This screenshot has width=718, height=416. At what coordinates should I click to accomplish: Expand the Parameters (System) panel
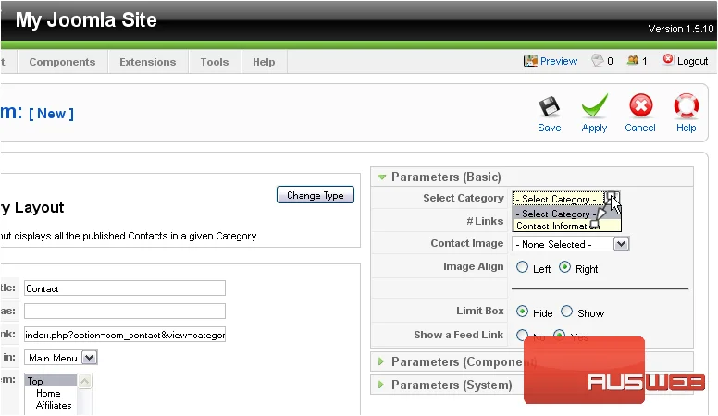pos(532,385)
